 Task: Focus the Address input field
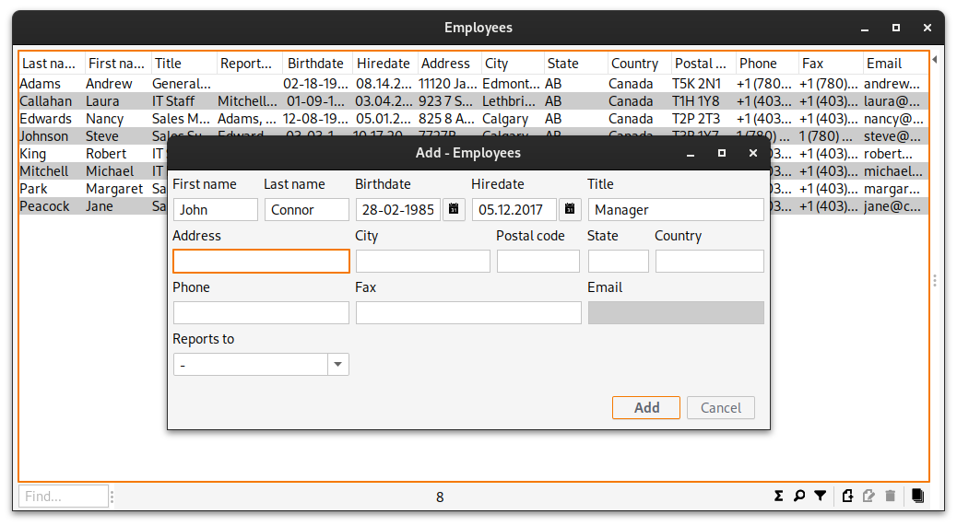[261, 262]
